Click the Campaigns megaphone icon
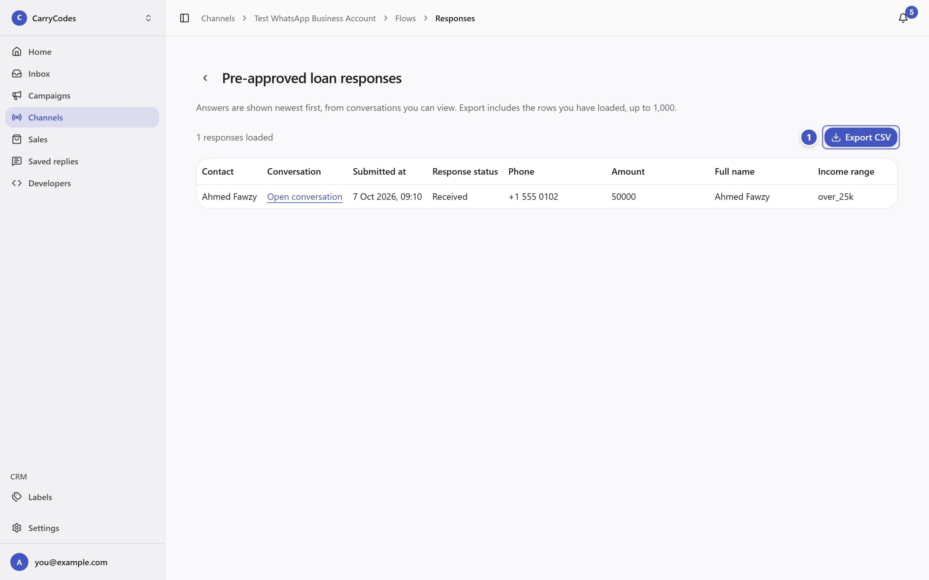Viewport: 929px width, 580px height. 16,95
